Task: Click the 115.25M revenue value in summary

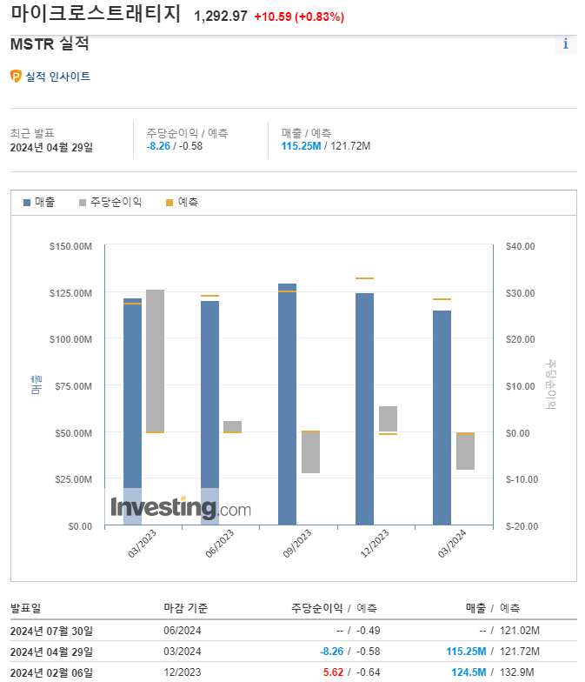Action: click(x=301, y=146)
